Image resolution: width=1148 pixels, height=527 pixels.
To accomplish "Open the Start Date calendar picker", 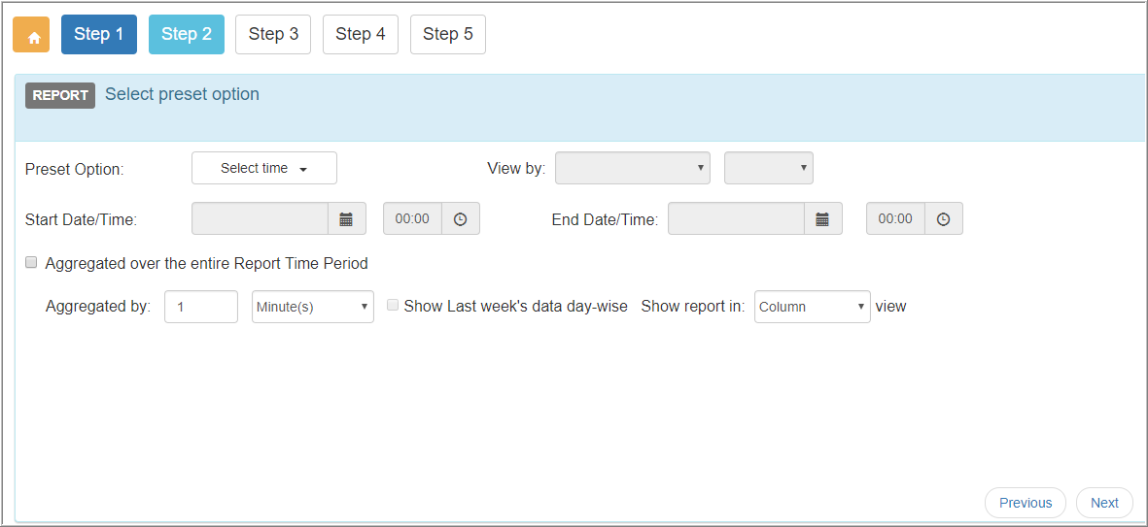I will pos(346,218).
